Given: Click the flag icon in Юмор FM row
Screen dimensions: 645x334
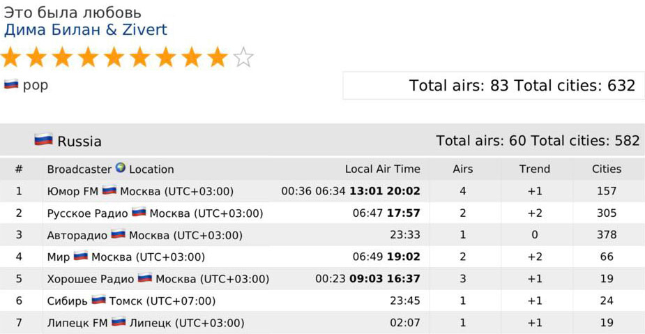Looking at the screenshot, I should pyautogui.click(x=109, y=190).
